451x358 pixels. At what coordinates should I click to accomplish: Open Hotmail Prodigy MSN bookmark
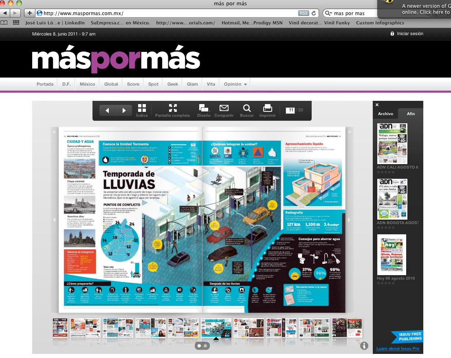pyautogui.click(x=252, y=23)
